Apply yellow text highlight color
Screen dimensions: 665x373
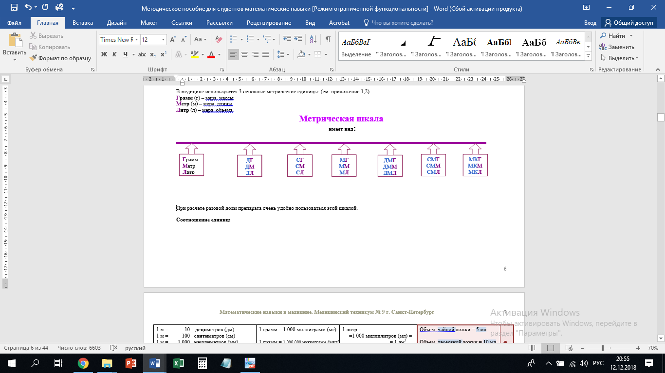coord(194,54)
